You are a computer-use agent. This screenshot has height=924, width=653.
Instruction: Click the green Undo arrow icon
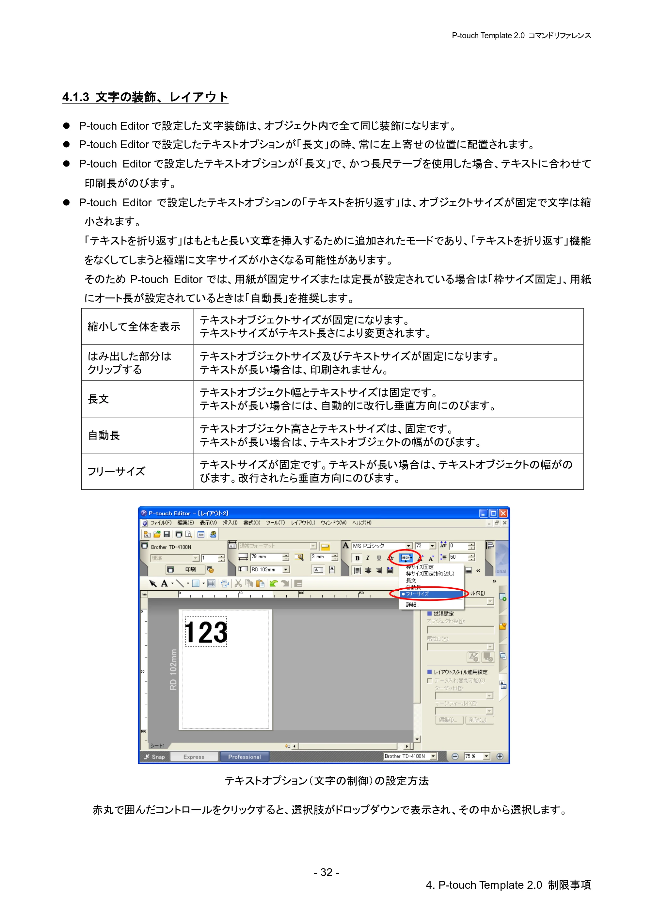point(274,583)
